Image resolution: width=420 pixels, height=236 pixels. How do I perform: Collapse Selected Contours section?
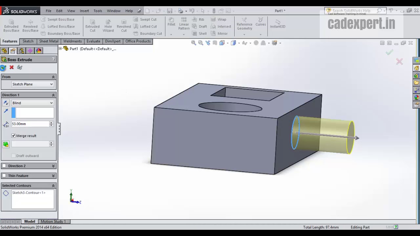pos(53,186)
